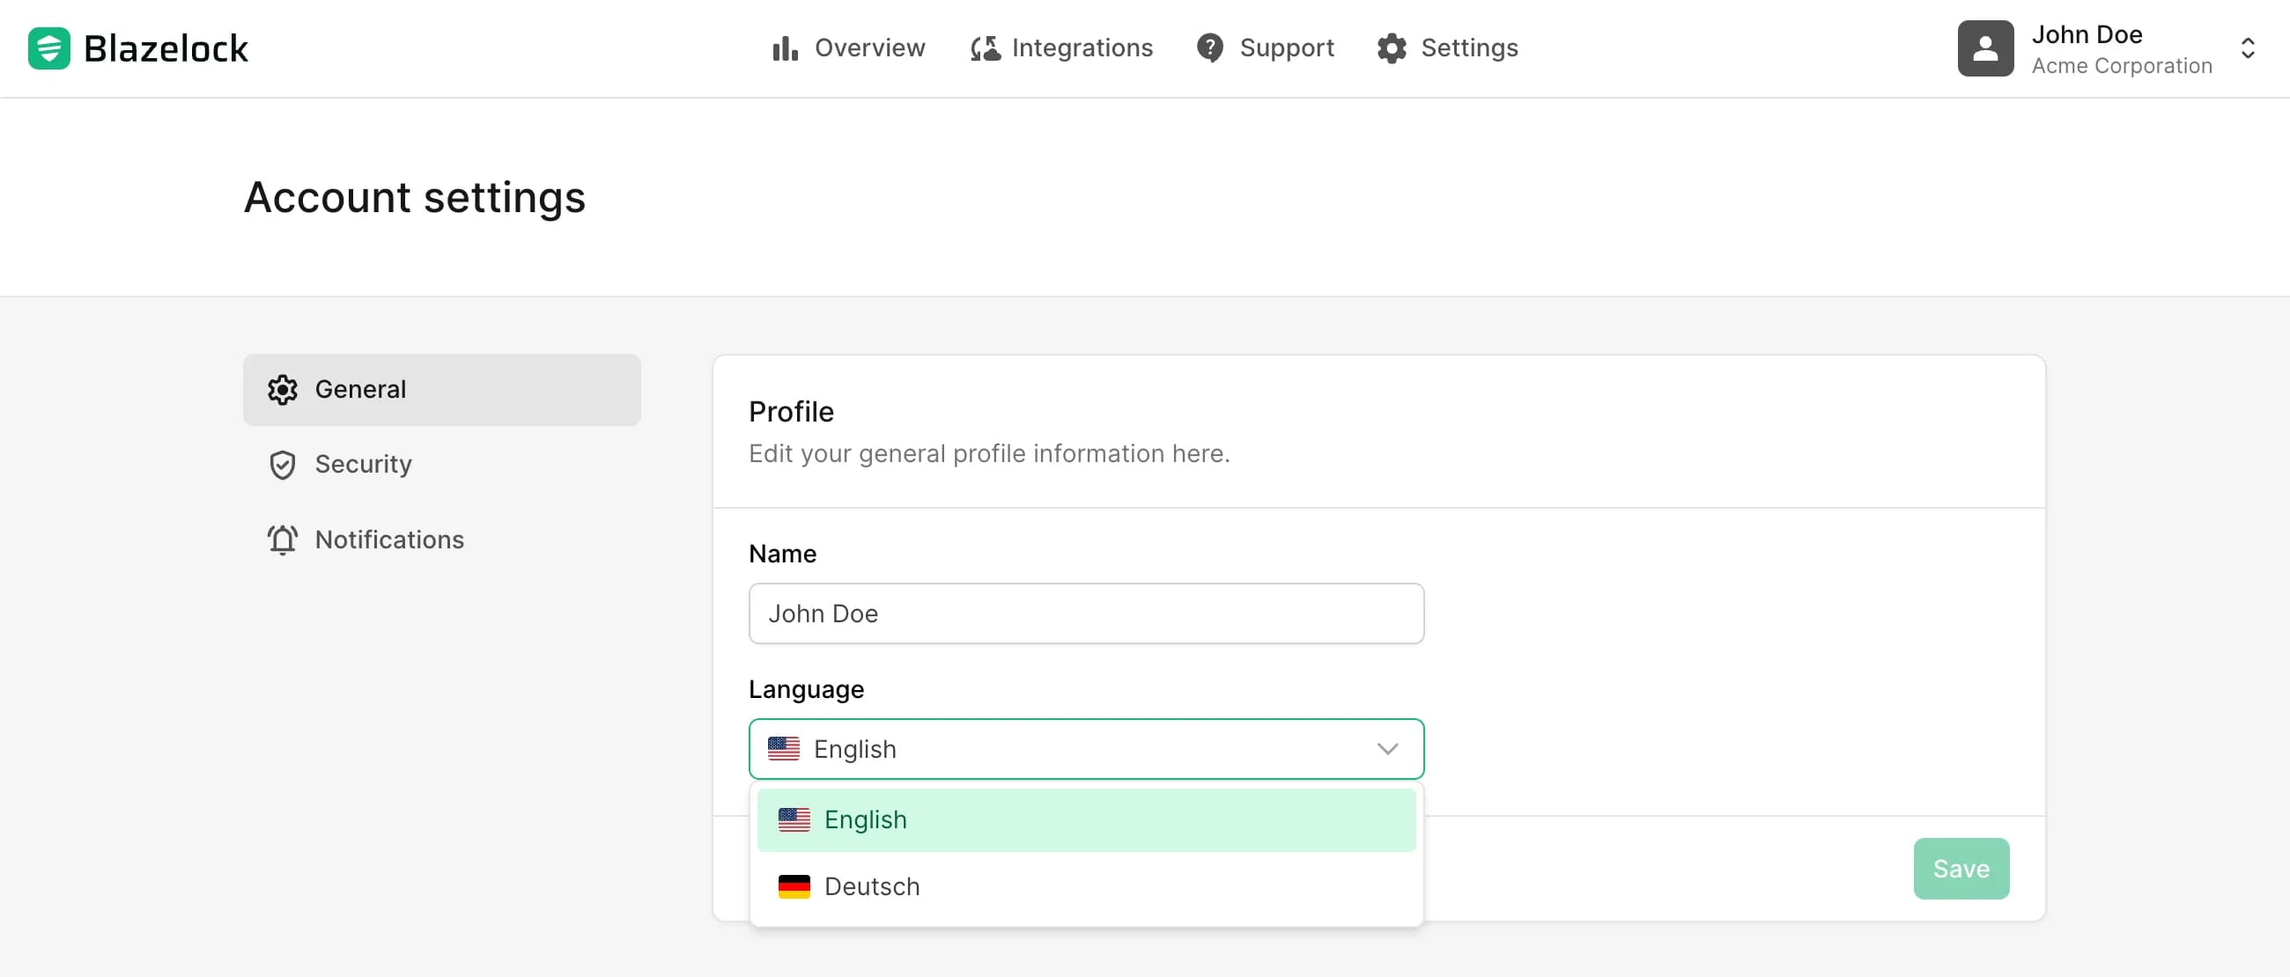
Task: Open the Language dropdown chevron
Action: pos(1389,749)
